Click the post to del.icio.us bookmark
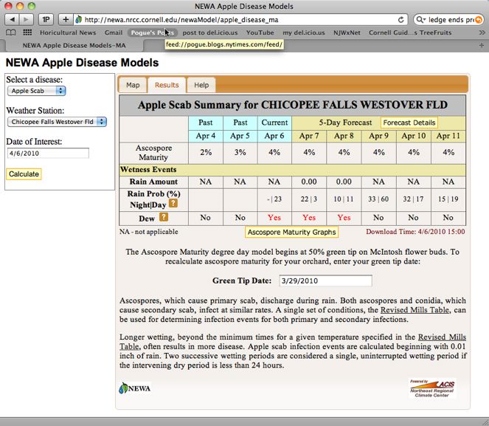The width and height of the screenshot is (489, 426). point(210,32)
